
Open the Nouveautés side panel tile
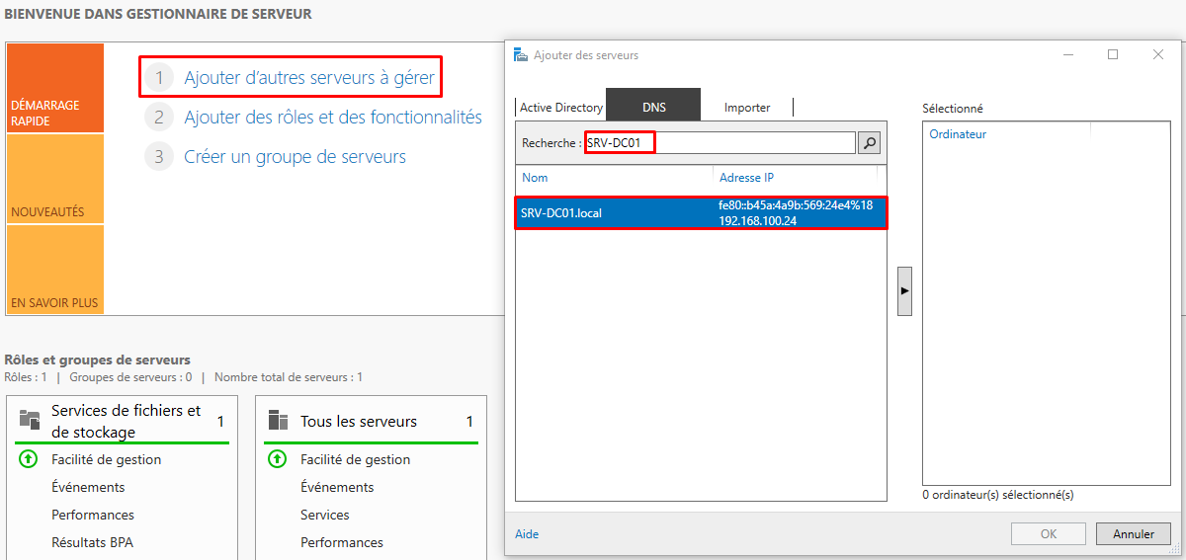54,179
